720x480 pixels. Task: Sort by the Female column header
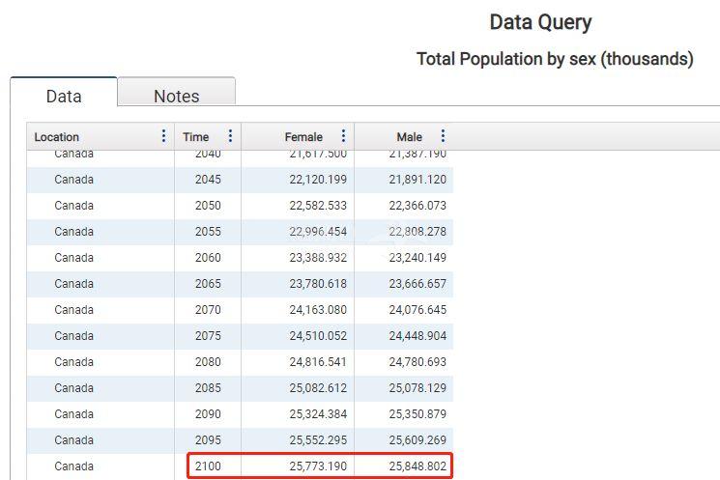303,137
